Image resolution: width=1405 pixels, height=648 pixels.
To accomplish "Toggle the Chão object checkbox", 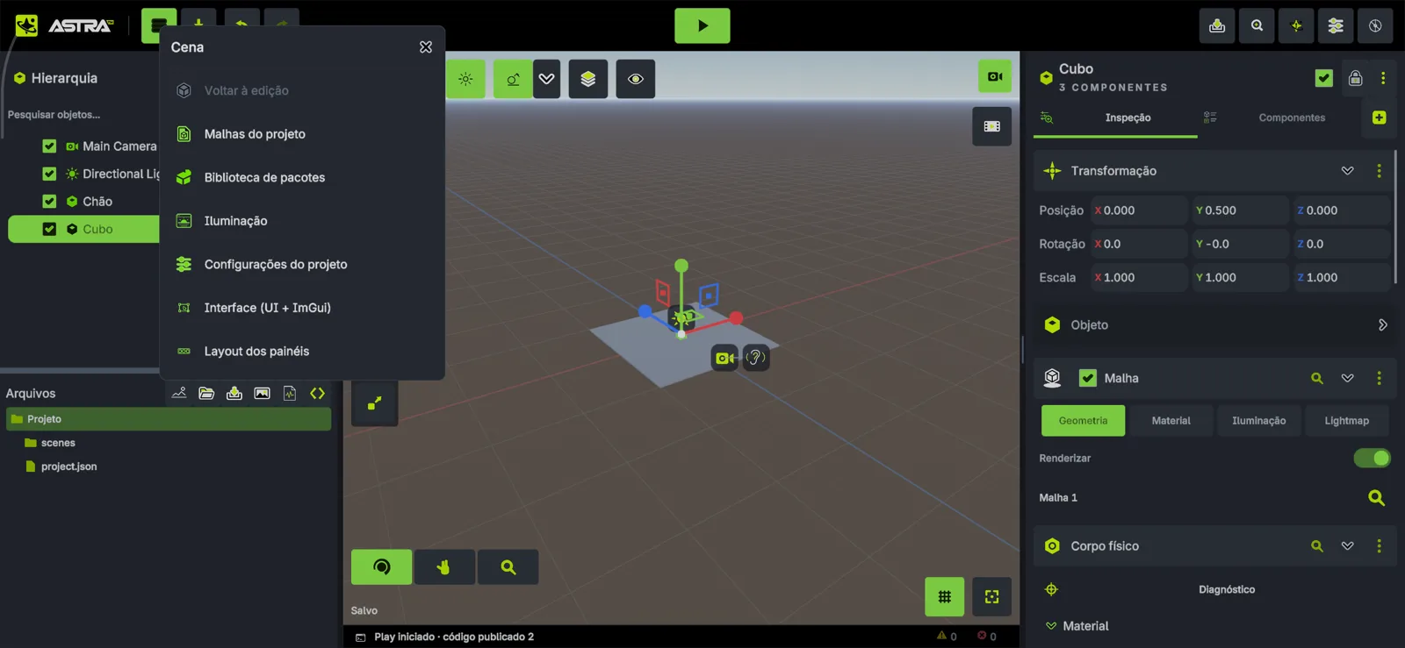I will pyautogui.click(x=49, y=202).
